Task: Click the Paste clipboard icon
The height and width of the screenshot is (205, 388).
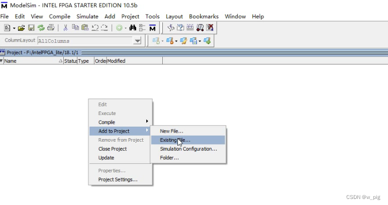Action: tap(85, 28)
